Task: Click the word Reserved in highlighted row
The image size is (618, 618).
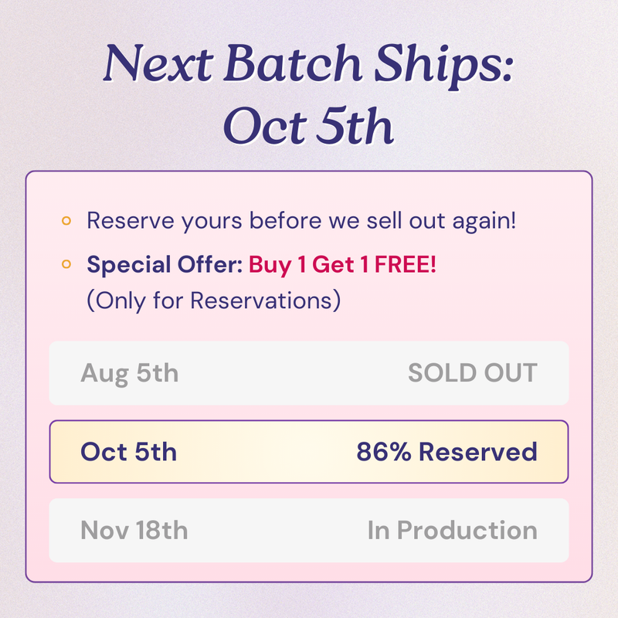Action: [x=477, y=452]
